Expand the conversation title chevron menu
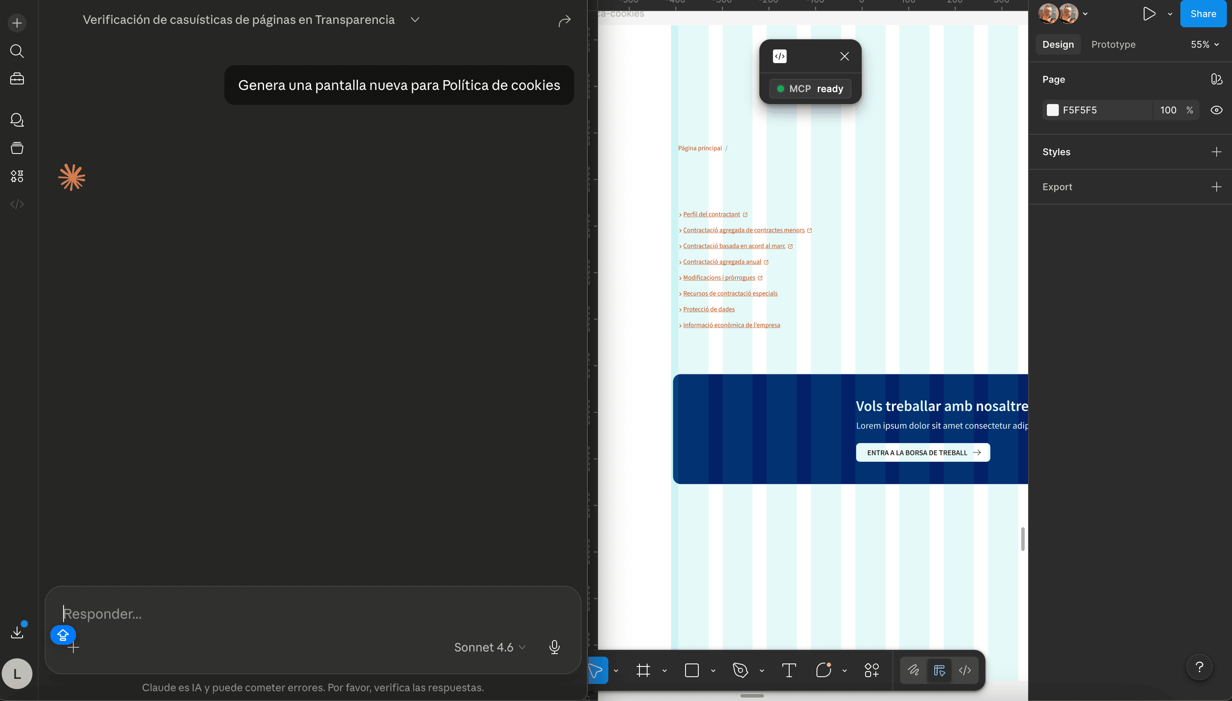The height and width of the screenshot is (701, 1232). 415,20
